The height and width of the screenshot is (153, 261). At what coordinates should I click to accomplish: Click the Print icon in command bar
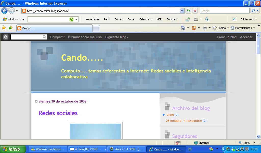pos(205,28)
